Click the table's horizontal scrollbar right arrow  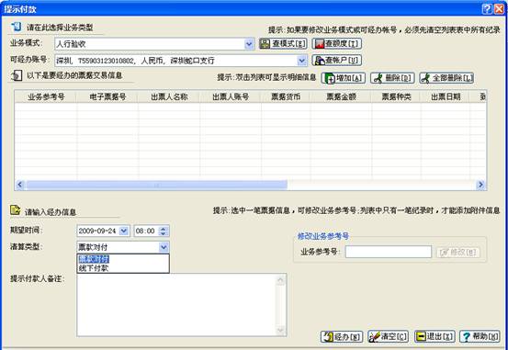[x=480, y=185]
